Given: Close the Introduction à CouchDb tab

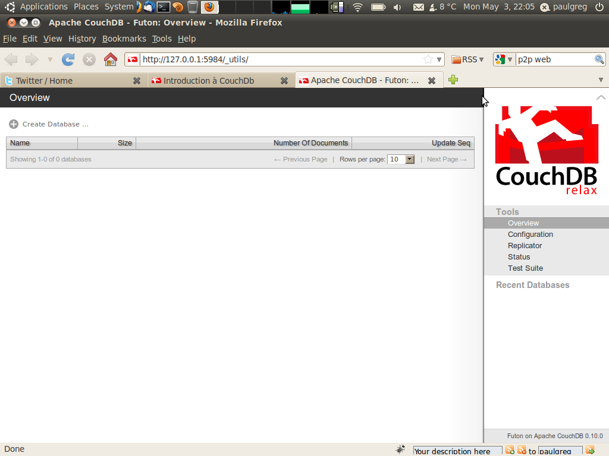Looking at the screenshot, I should click(x=284, y=81).
